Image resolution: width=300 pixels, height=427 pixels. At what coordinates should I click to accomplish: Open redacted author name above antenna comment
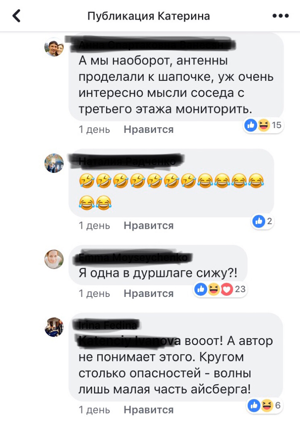click(152, 44)
